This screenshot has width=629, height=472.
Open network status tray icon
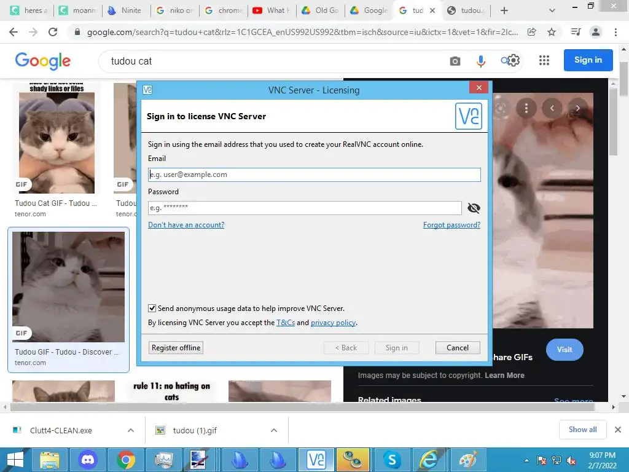pos(557,461)
